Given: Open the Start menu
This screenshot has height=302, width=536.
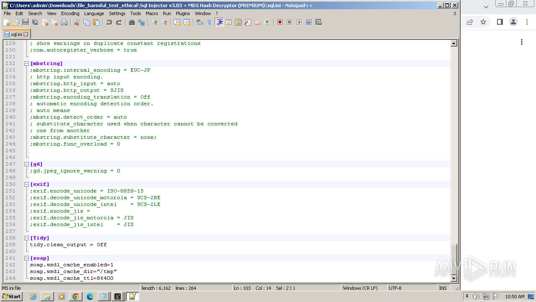Looking at the screenshot, I should pos(11,297).
